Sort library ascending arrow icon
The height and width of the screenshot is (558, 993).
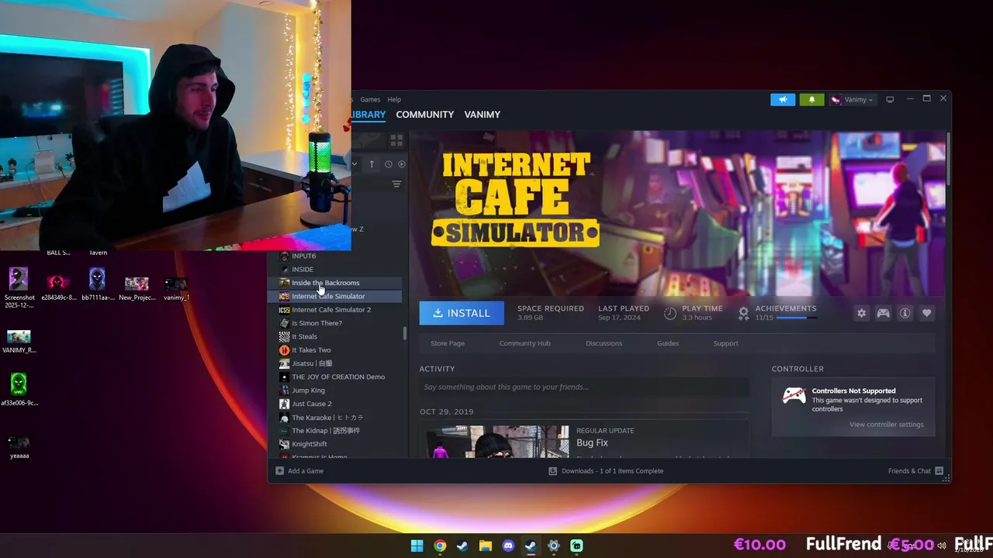372,164
